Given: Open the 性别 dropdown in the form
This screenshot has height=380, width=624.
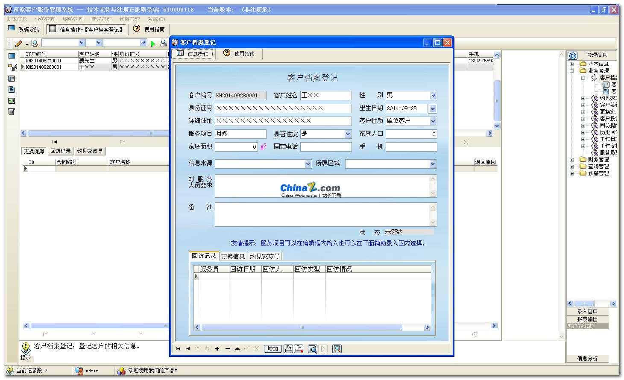Looking at the screenshot, I should (x=433, y=96).
